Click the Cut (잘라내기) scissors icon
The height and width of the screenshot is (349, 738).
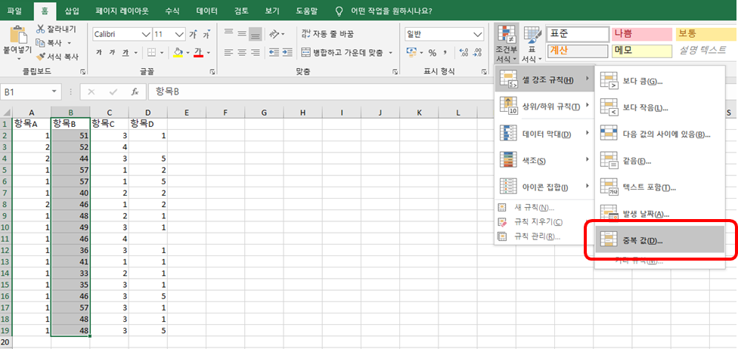pos(41,29)
